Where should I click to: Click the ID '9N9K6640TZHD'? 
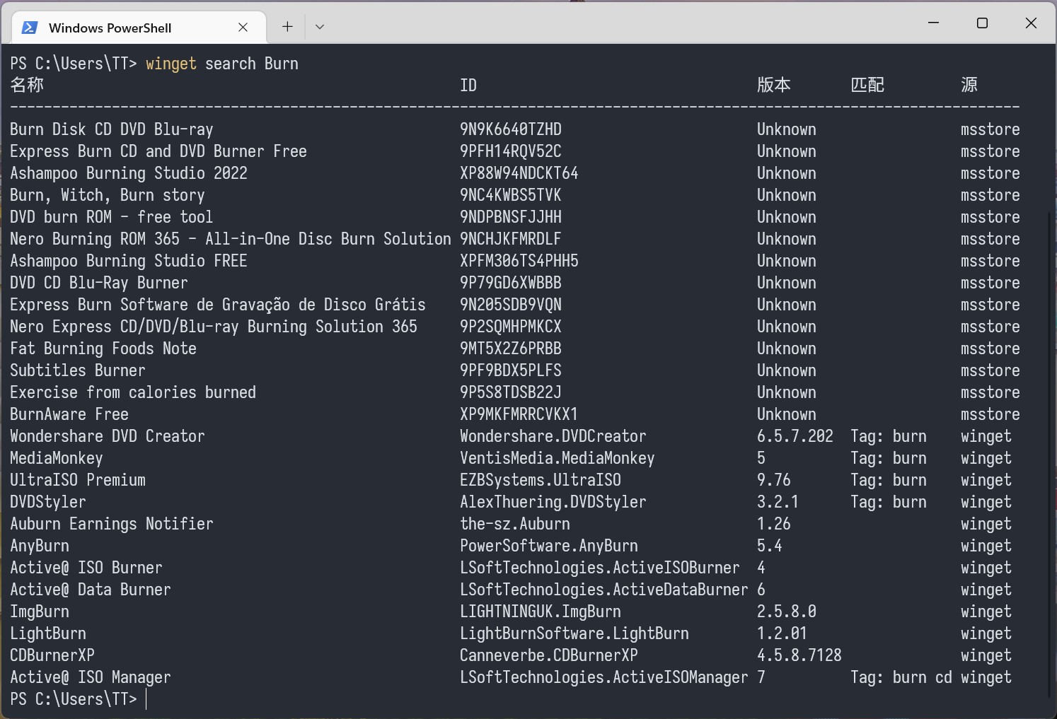click(511, 129)
